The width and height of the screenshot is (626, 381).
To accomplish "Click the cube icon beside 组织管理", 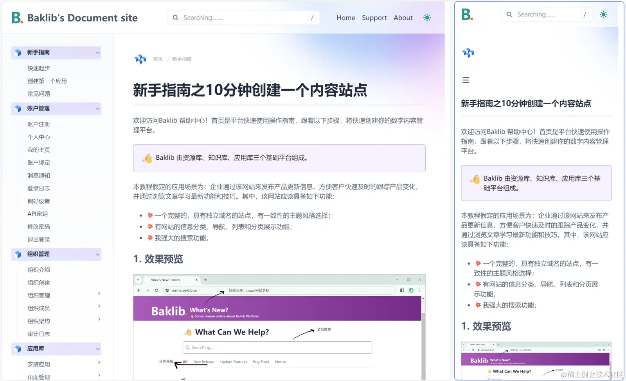I will coord(18,255).
